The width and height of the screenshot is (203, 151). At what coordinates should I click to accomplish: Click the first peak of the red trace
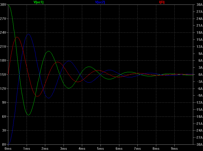[17, 37]
